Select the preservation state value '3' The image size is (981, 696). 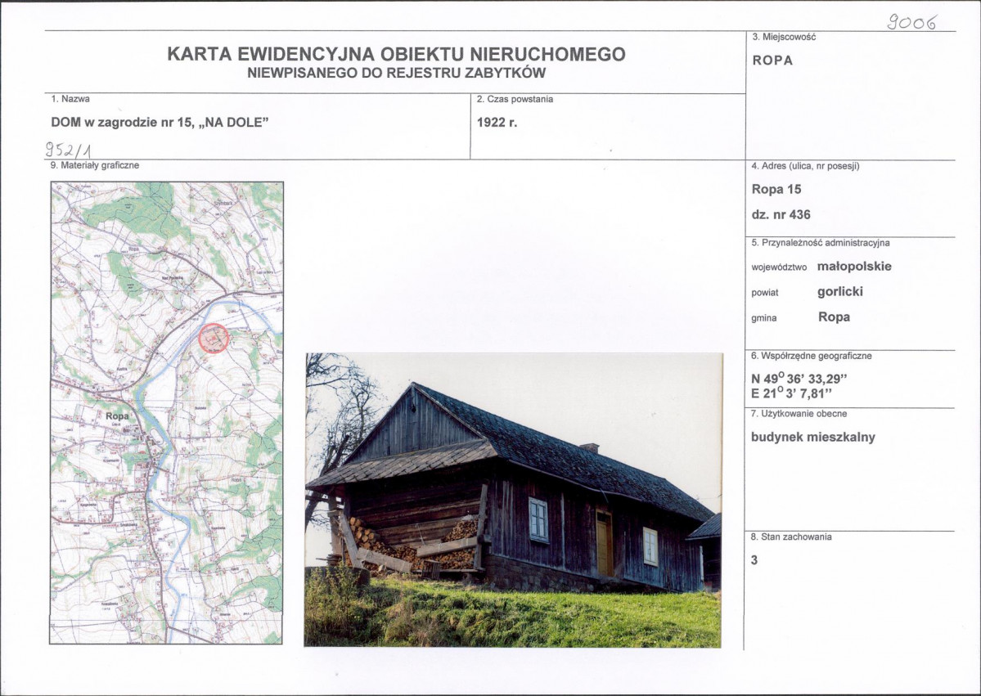tap(754, 560)
